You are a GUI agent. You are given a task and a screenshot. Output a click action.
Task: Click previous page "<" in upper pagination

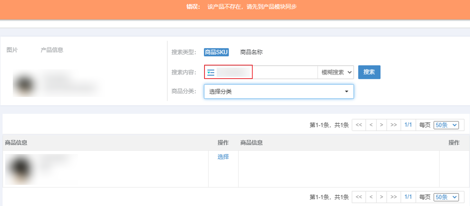371,125
